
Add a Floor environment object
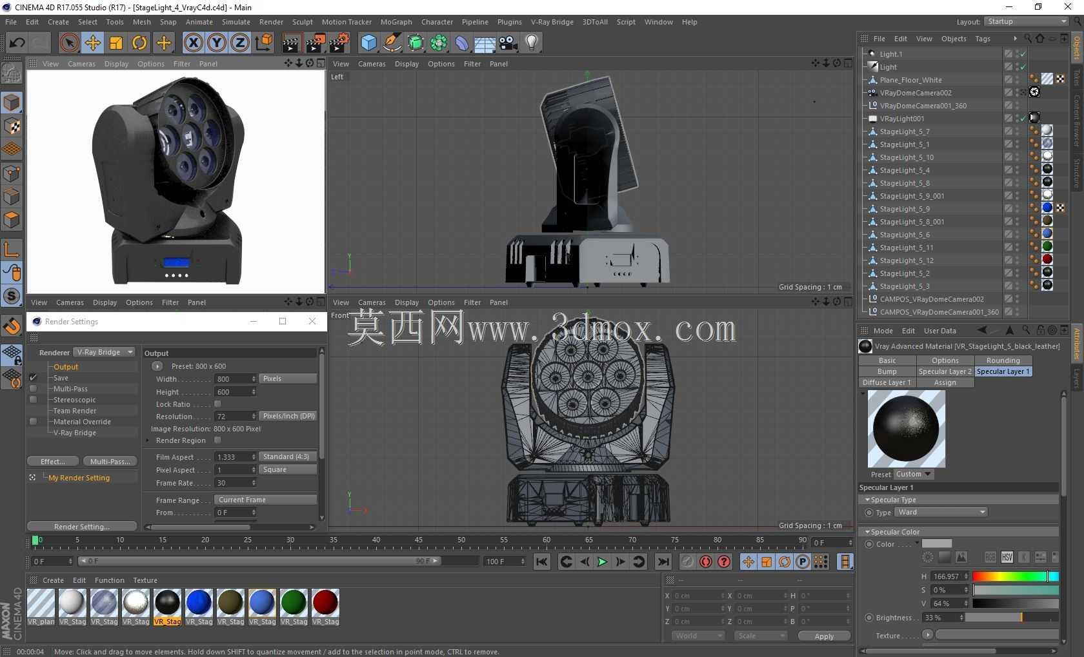tap(485, 43)
